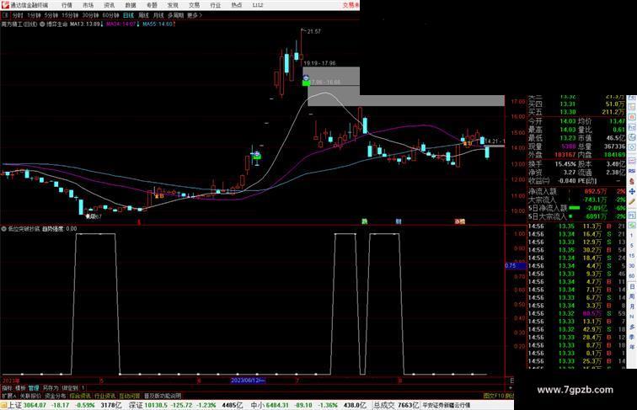Open the 资金分布 tab
This screenshot has height=410, width=637.
56,396
